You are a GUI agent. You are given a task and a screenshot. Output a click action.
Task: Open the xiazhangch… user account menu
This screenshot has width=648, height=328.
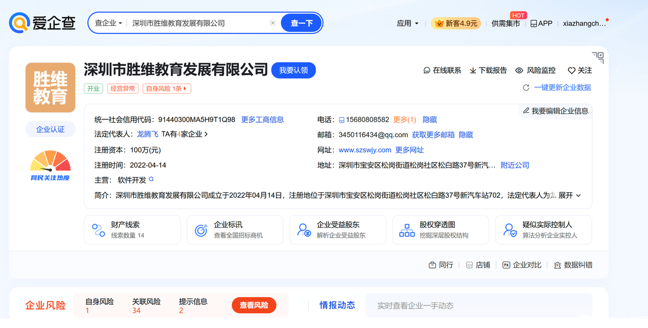[584, 24]
